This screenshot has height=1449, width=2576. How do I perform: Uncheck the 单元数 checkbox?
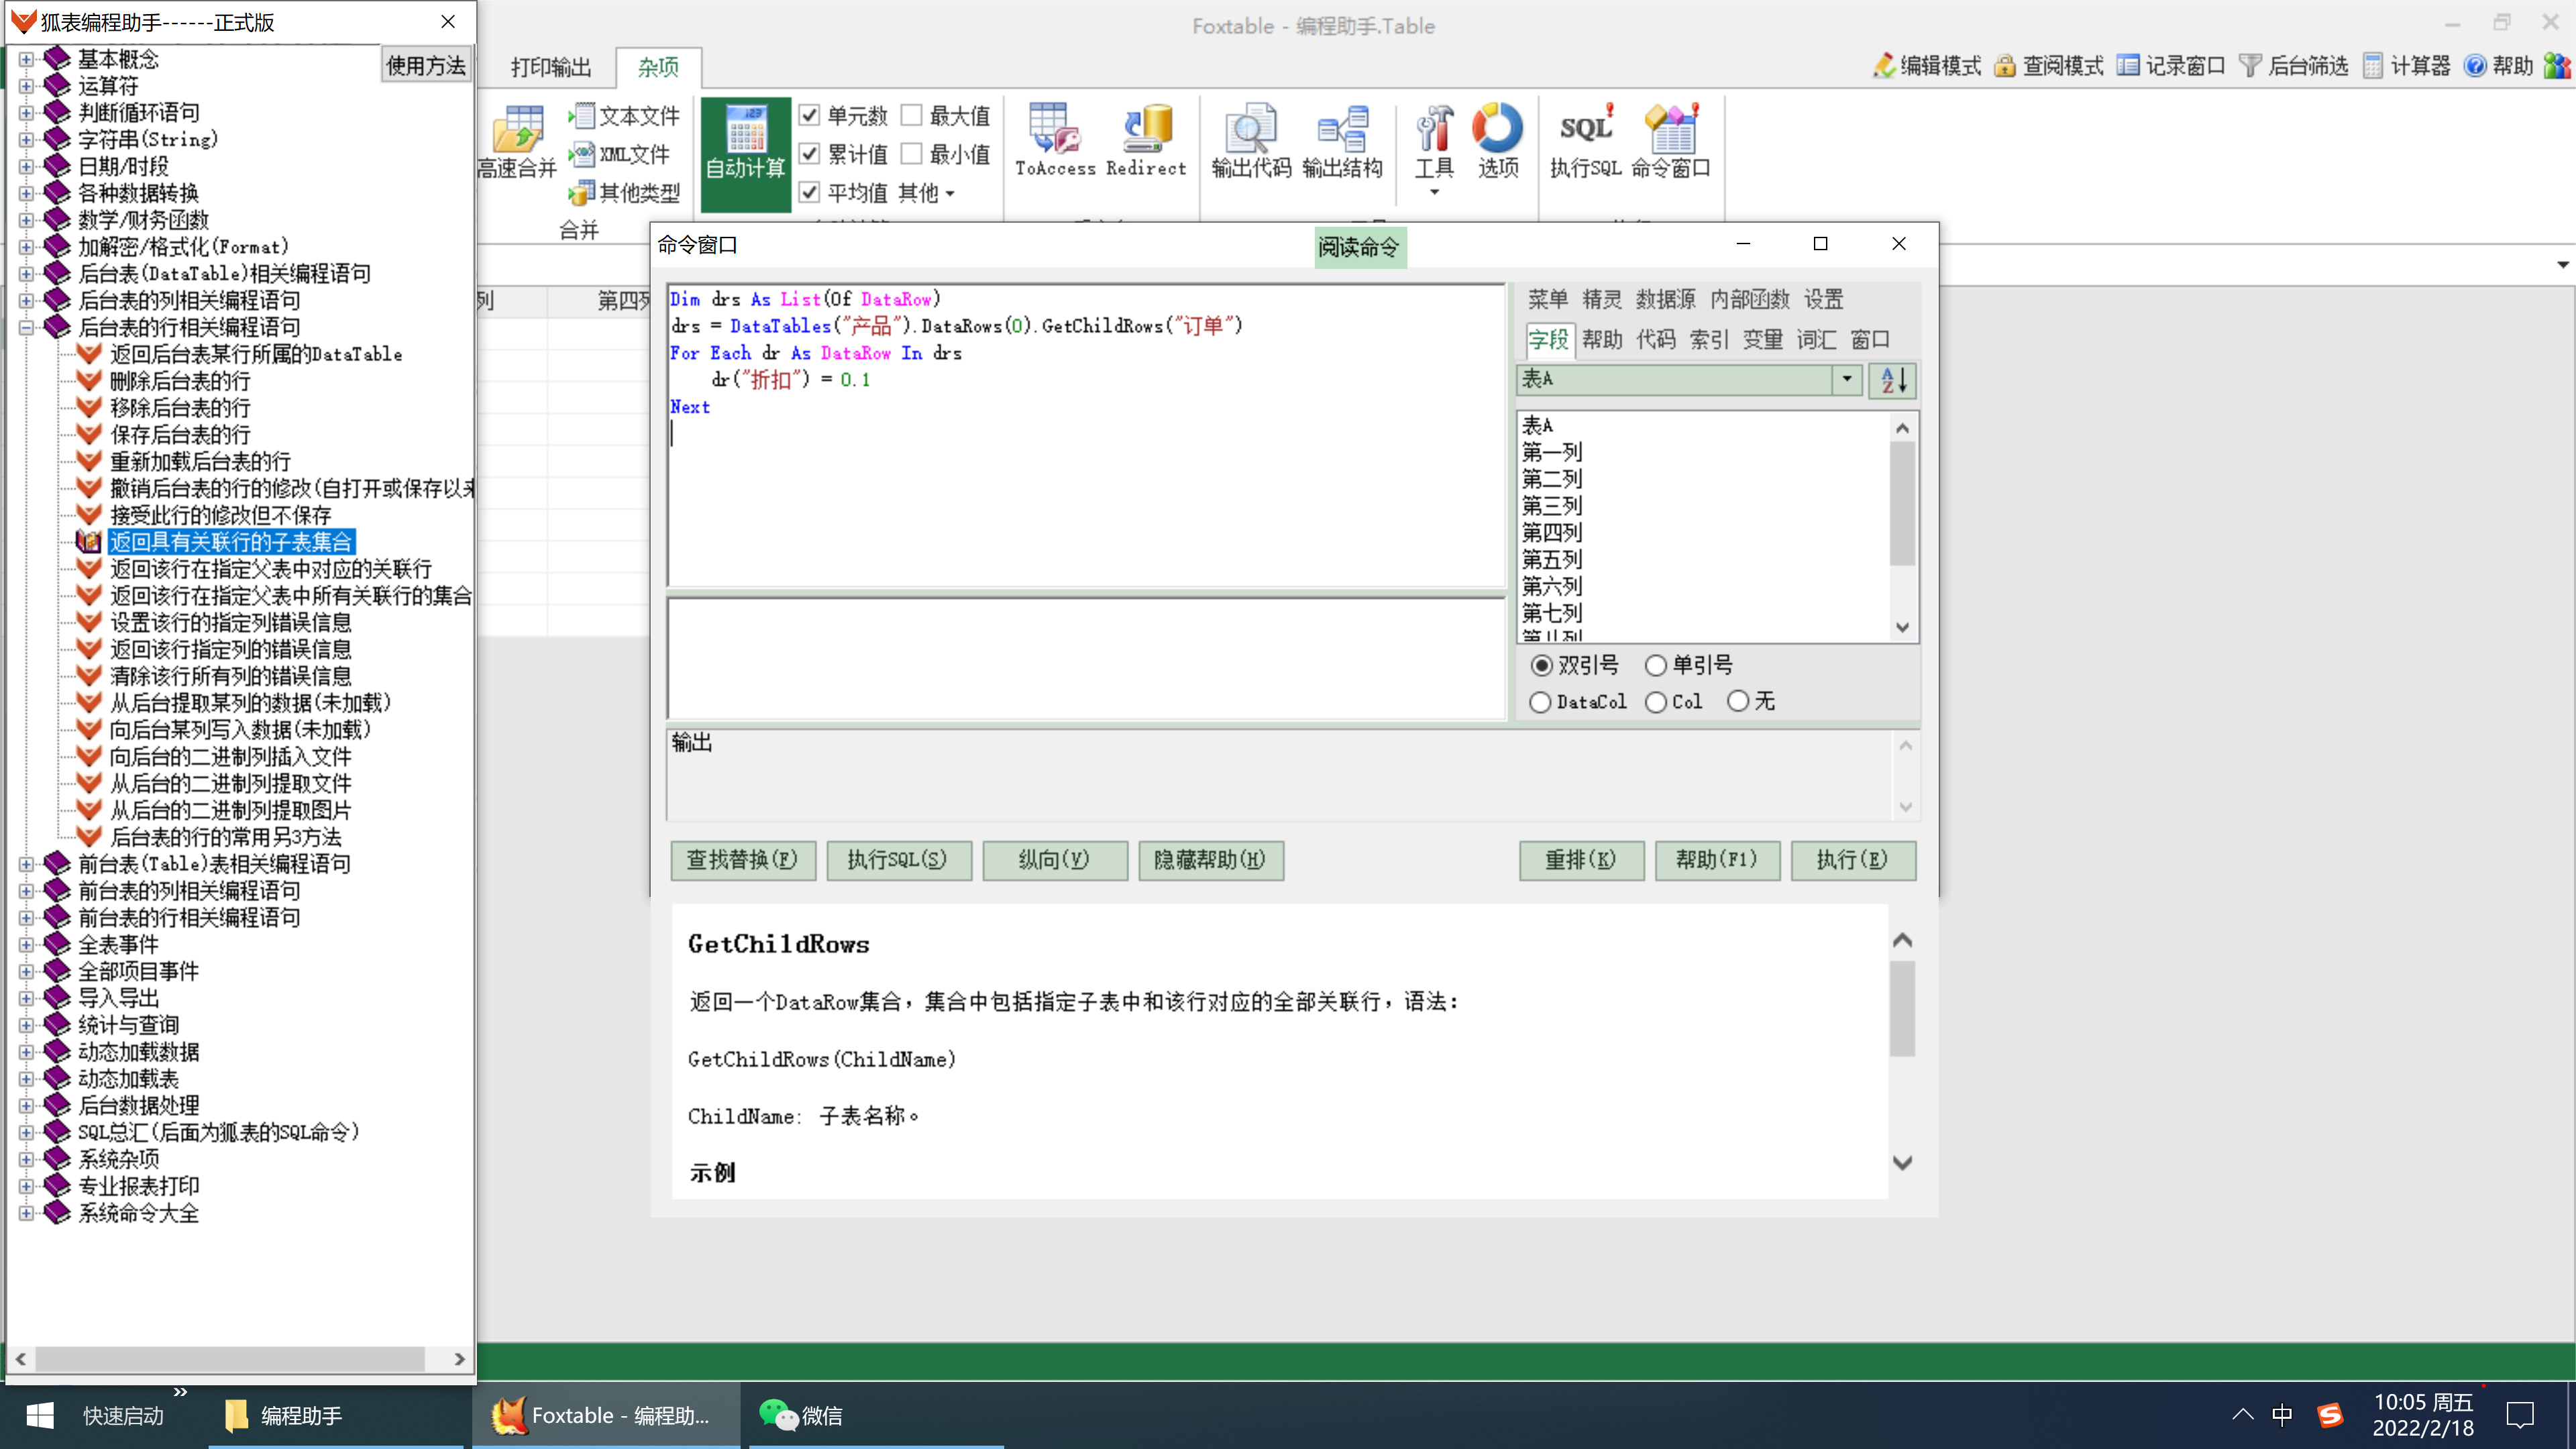[810, 116]
